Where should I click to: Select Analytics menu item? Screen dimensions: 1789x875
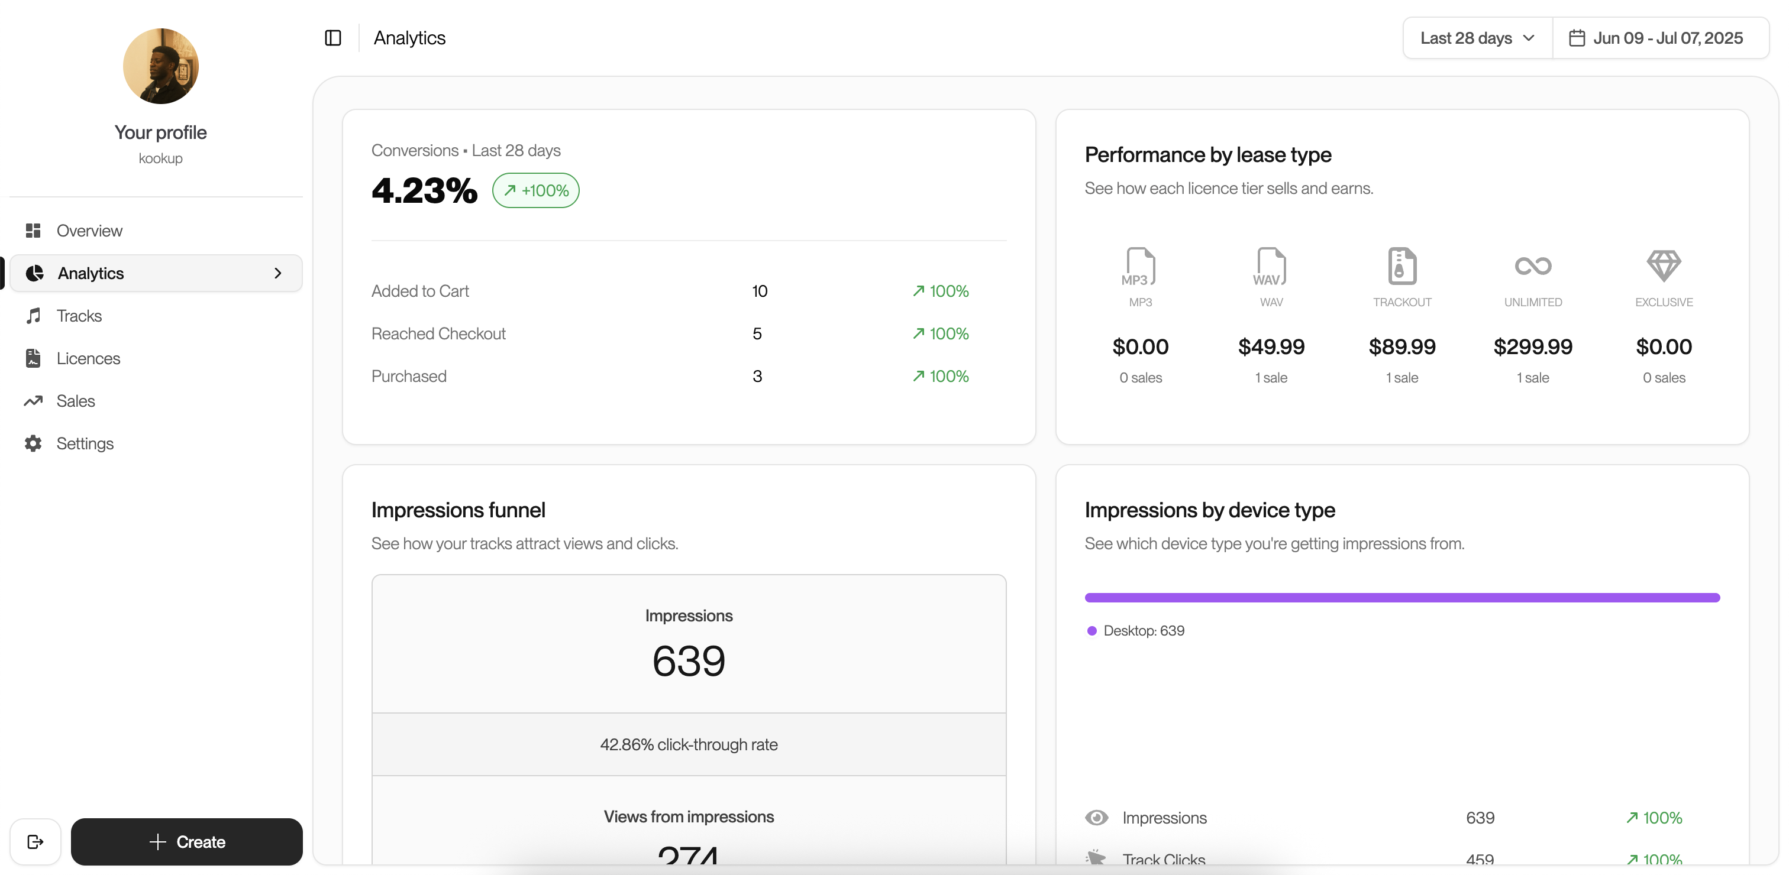point(156,273)
